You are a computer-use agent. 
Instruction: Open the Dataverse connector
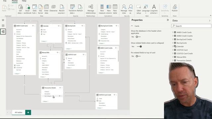[x=53, y=8]
